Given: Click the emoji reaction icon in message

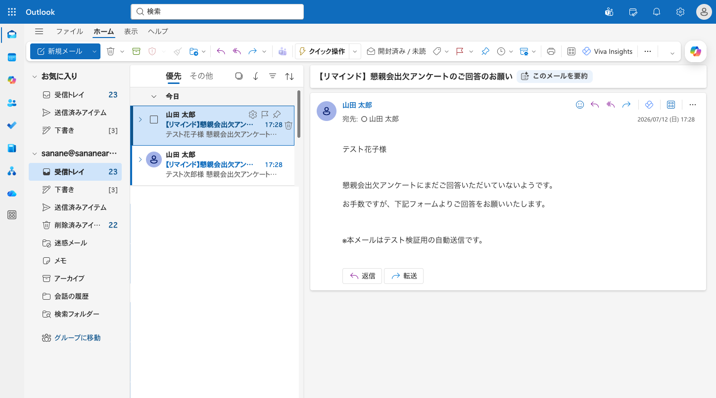Looking at the screenshot, I should point(580,105).
